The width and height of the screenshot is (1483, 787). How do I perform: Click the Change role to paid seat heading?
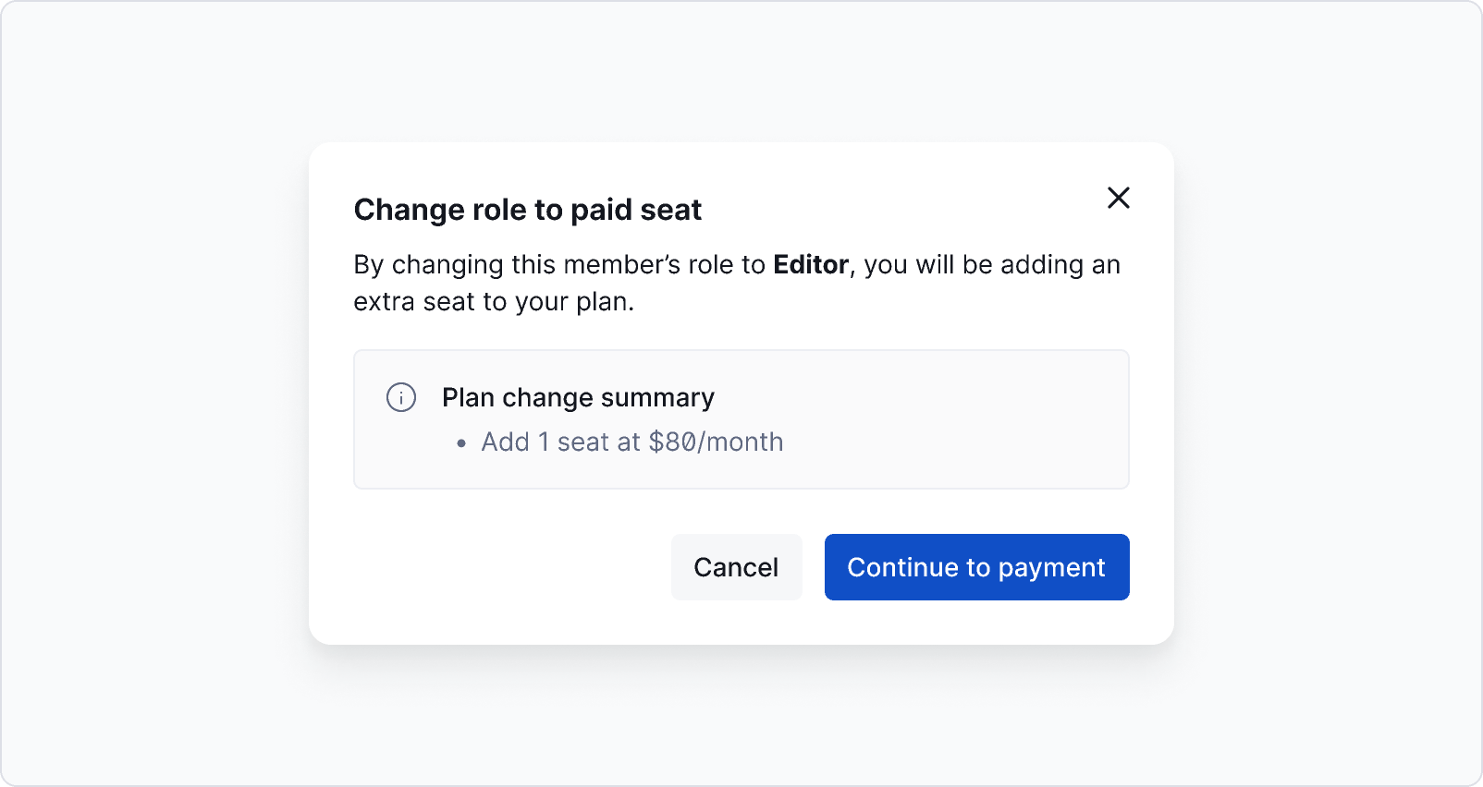(x=527, y=210)
